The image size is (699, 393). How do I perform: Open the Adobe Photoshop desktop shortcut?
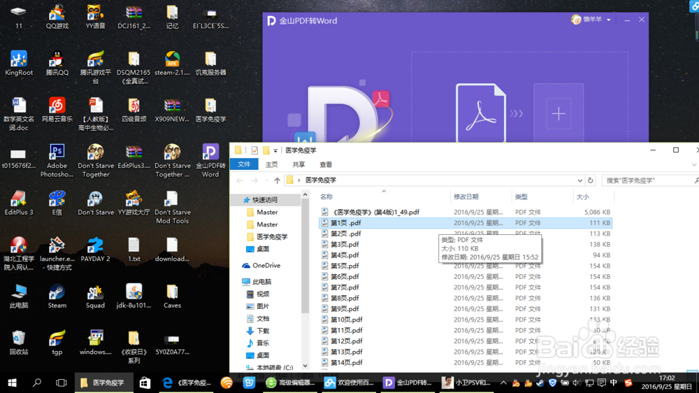57,161
